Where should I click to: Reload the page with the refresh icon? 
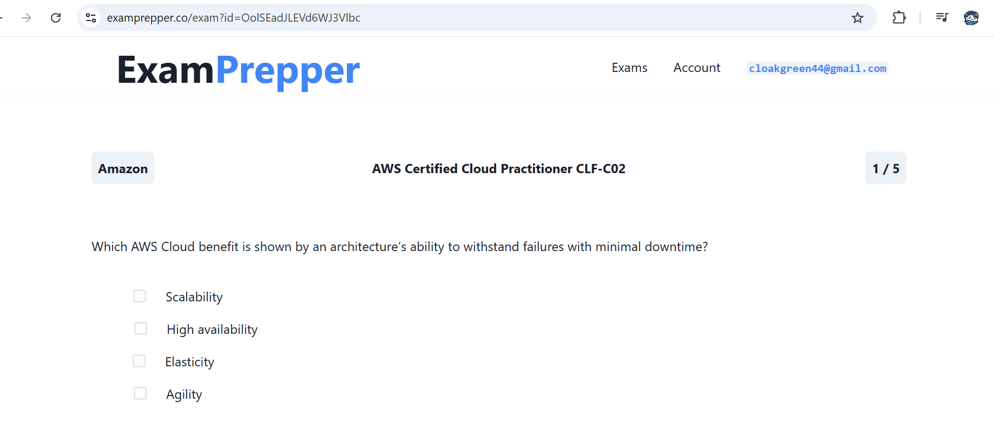click(x=56, y=18)
